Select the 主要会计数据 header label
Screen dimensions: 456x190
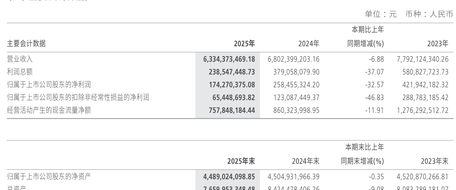point(26,44)
